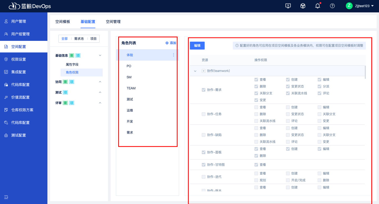Open 属性字段 in the tree
The image size is (379, 204).
coord(72,65)
